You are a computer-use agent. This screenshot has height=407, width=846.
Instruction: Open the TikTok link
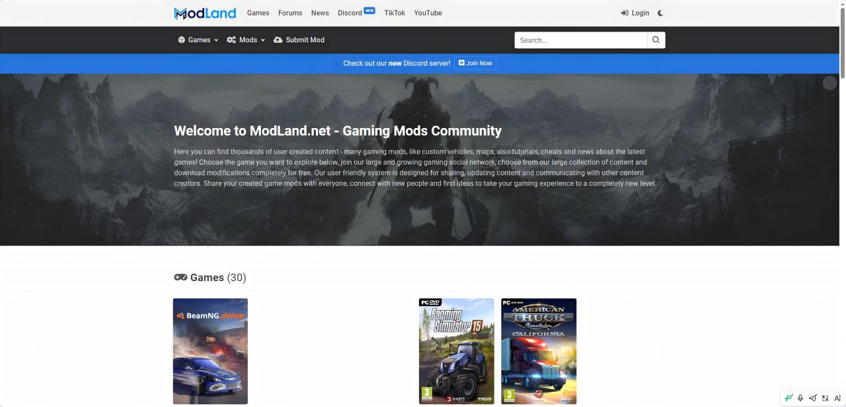395,13
